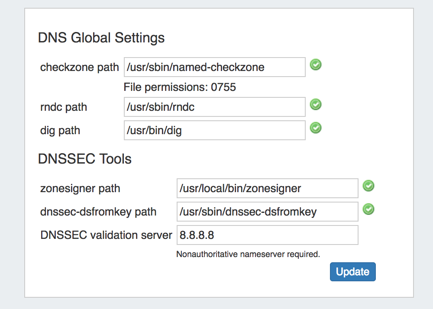Click the 'dig path' label
Image resolution: width=433 pixels, height=309 pixels.
coord(60,130)
